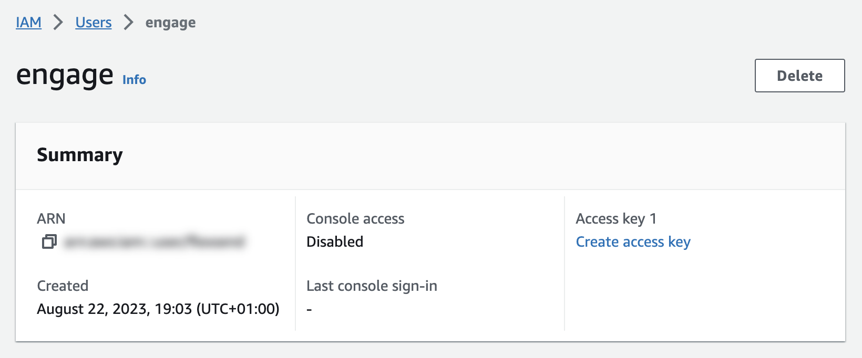Click the engage page title heading

pyautogui.click(x=65, y=75)
